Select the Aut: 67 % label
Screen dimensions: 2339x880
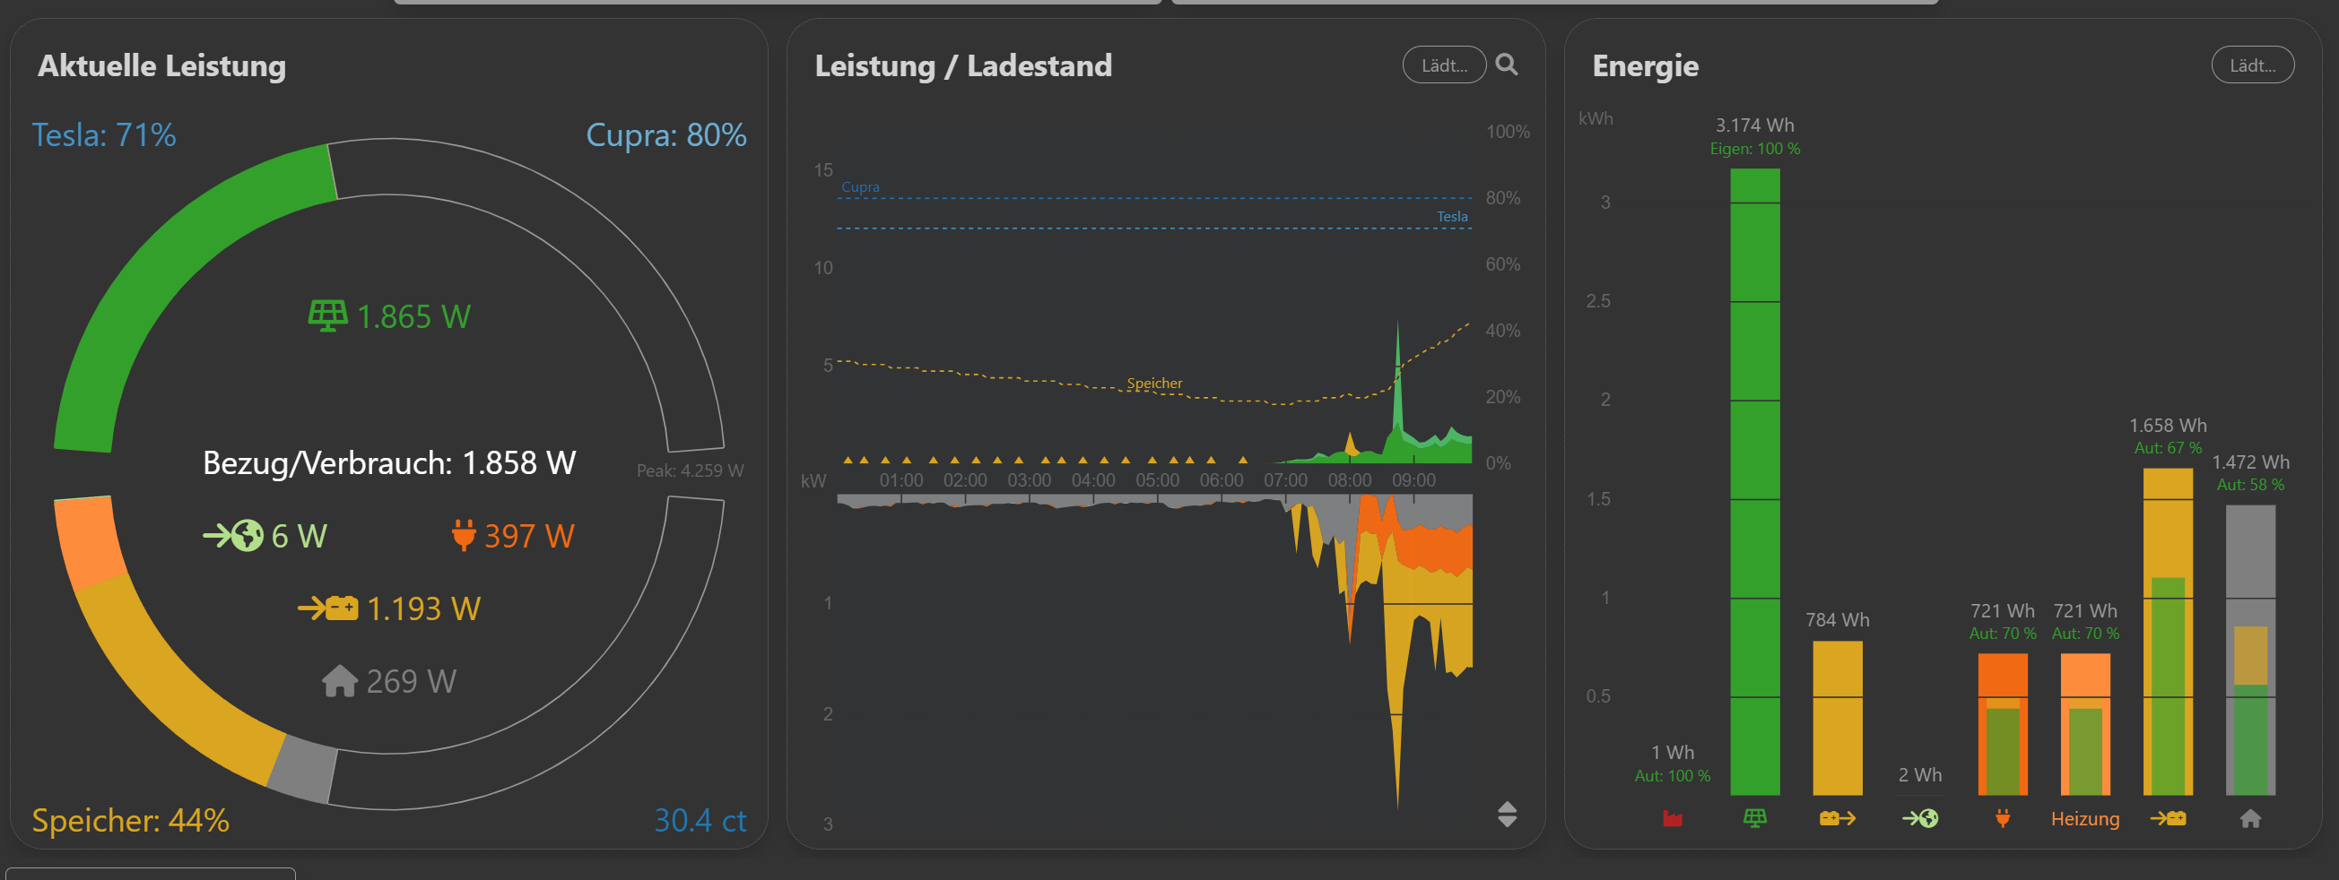[x=2169, y=448]
